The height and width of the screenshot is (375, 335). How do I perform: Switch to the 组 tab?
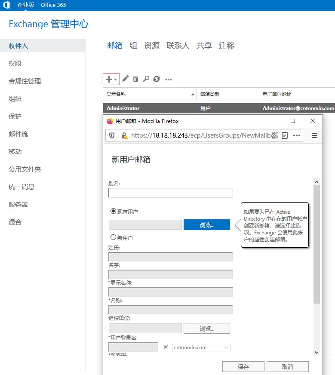tap(133, 45)
